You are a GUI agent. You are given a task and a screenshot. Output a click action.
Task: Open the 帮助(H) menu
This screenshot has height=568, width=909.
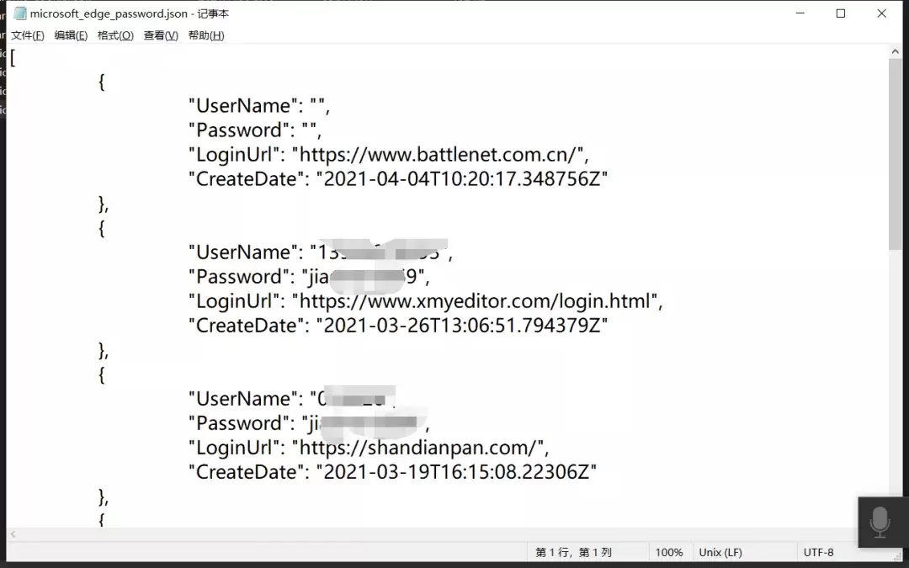[x=206, y=35]
